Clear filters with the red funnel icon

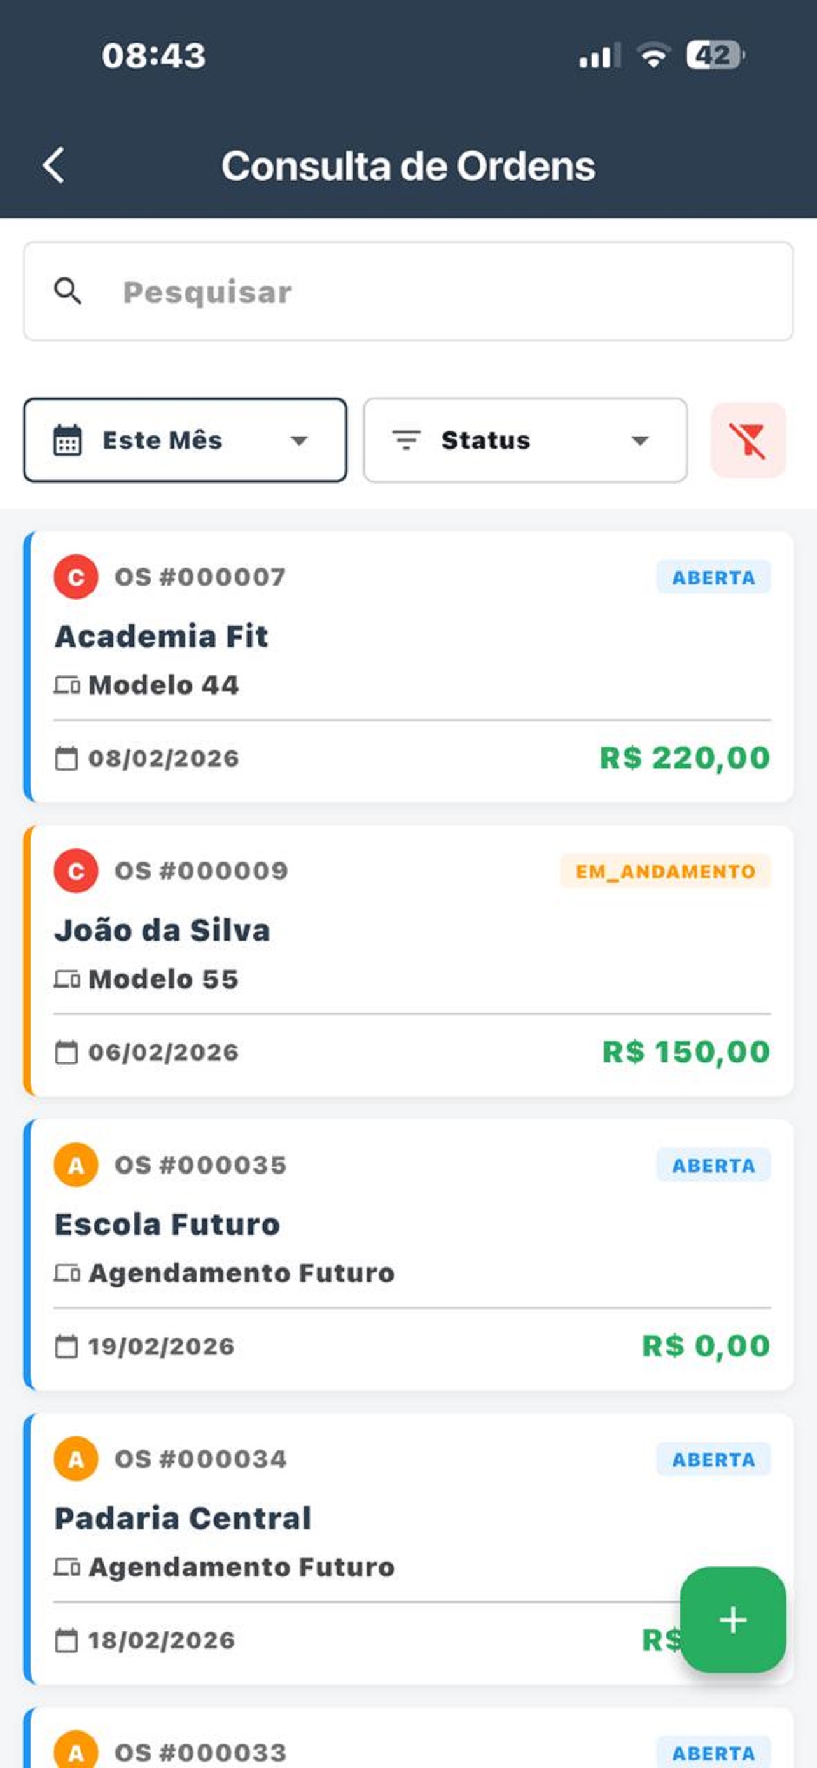click(748, 440)
